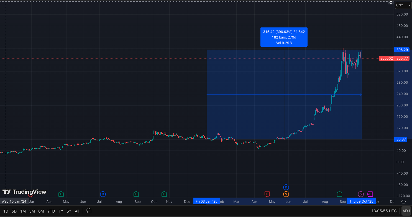Select the YTD time range
412x217 pixels.
[x=51, y=211]
